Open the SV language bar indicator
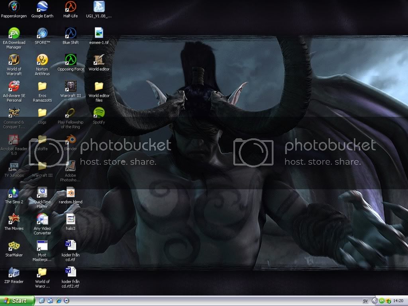408x306 pixels. click(365, 301)
